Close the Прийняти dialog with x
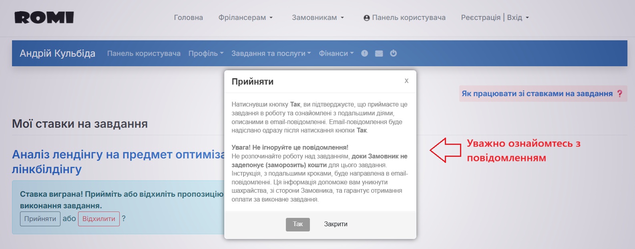 pyautogui.click(x=406, y=81)
